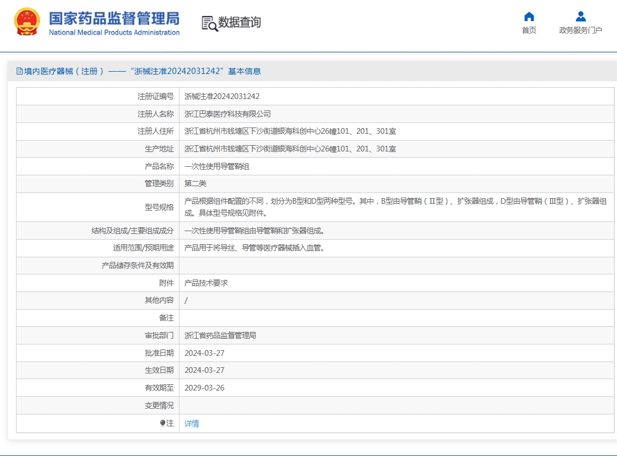Screen dimensions: 617x456
Task: Click the 注册人住所 label
Action: 156,132
